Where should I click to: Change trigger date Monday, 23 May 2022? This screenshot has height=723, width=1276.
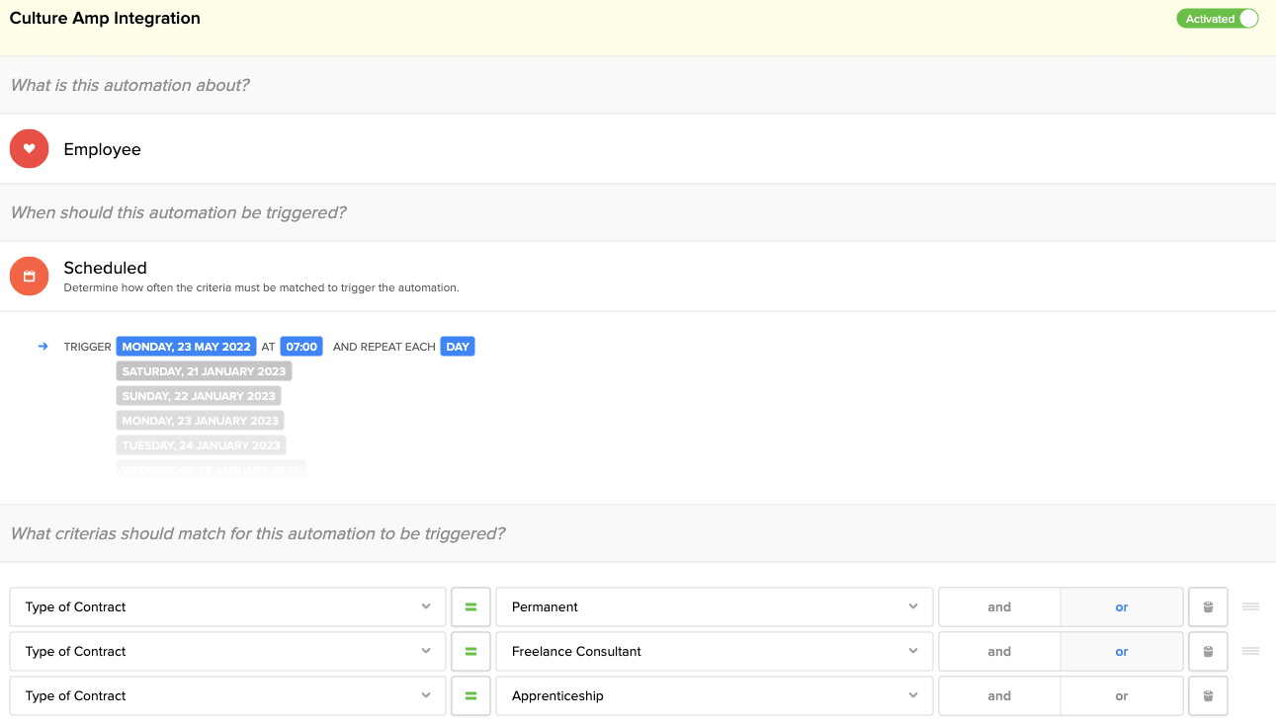click(186, 347)
